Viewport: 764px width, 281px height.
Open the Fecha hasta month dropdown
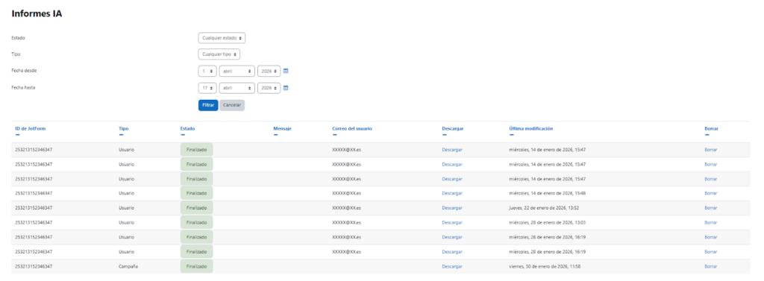click(x=237, y=88)
